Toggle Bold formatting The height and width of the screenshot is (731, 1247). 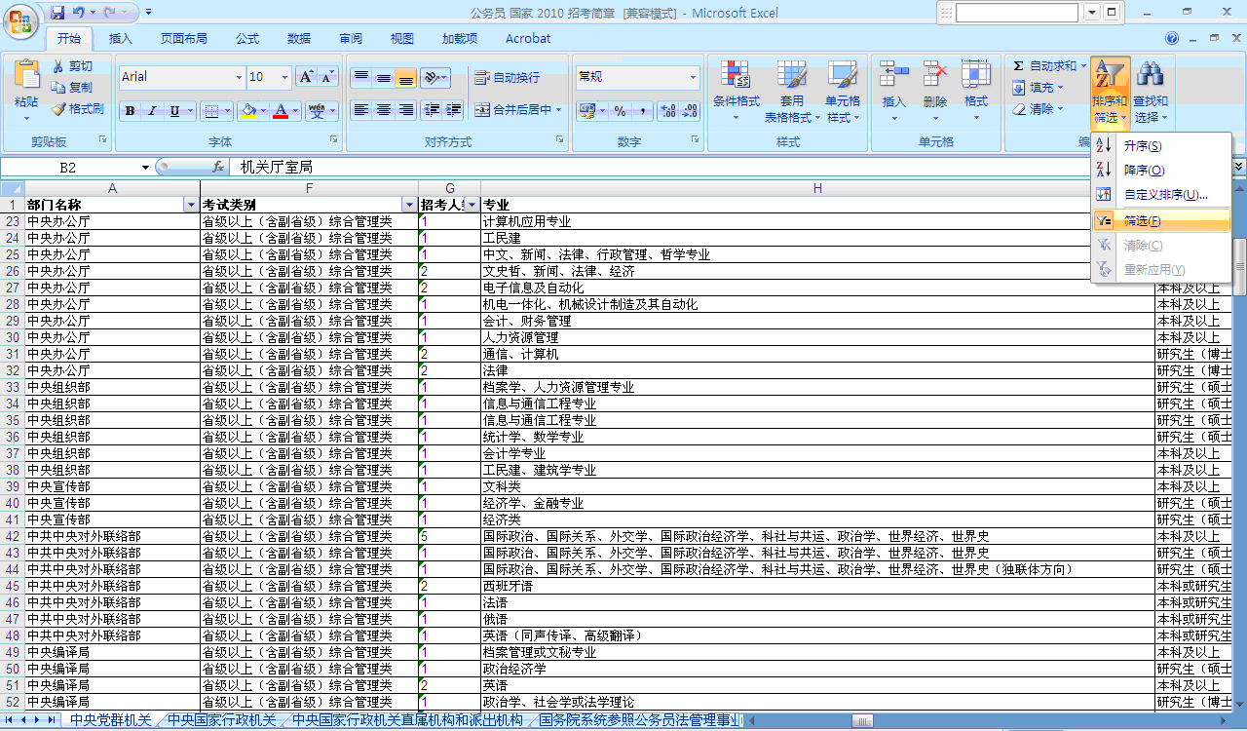pyautogui.click(x=130, y=111)
